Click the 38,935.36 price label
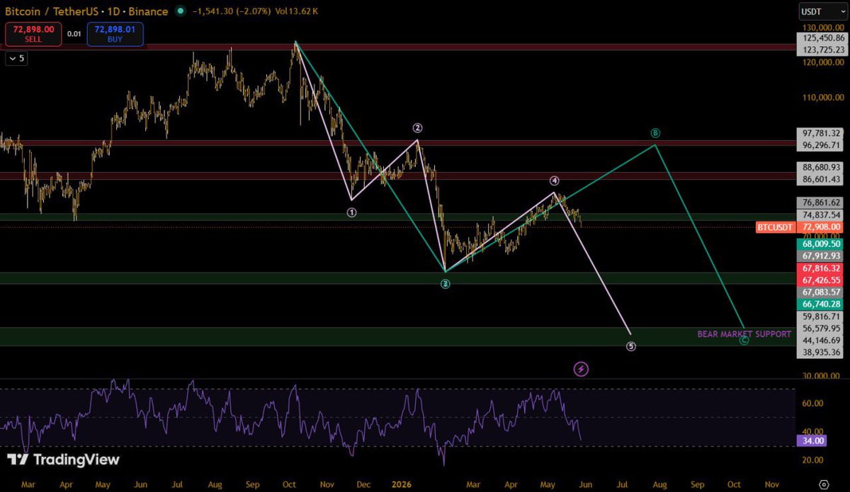This screenshot has height=492, width=850. [820, 352]
